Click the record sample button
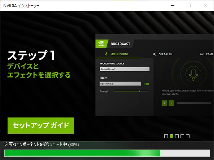The image size is (214, 160). tap(164, 103)
